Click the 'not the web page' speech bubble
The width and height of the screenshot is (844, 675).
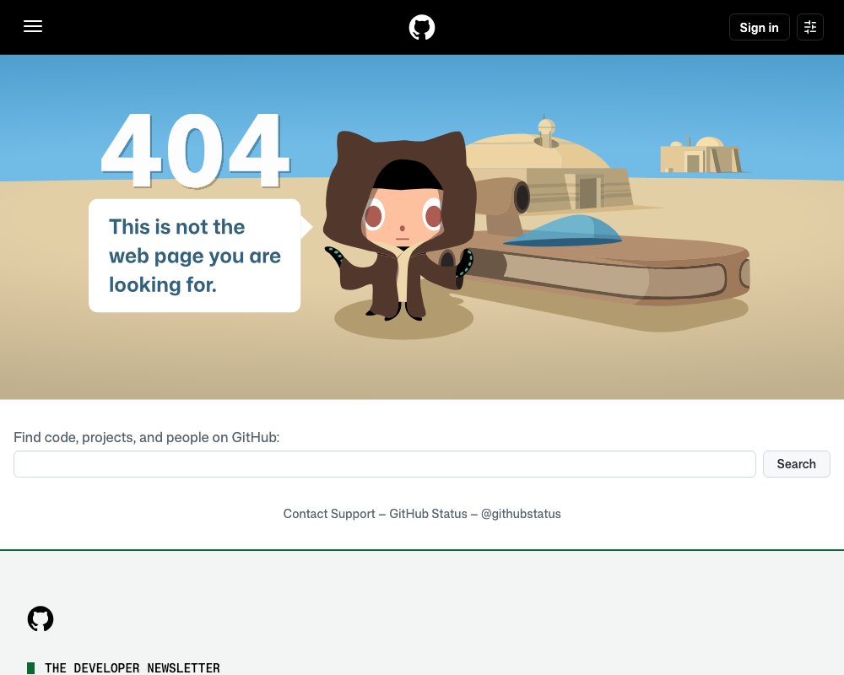pos(197,256)
